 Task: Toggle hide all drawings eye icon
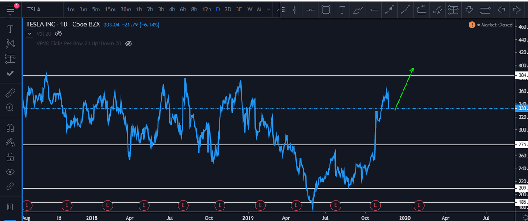point(11,171)
